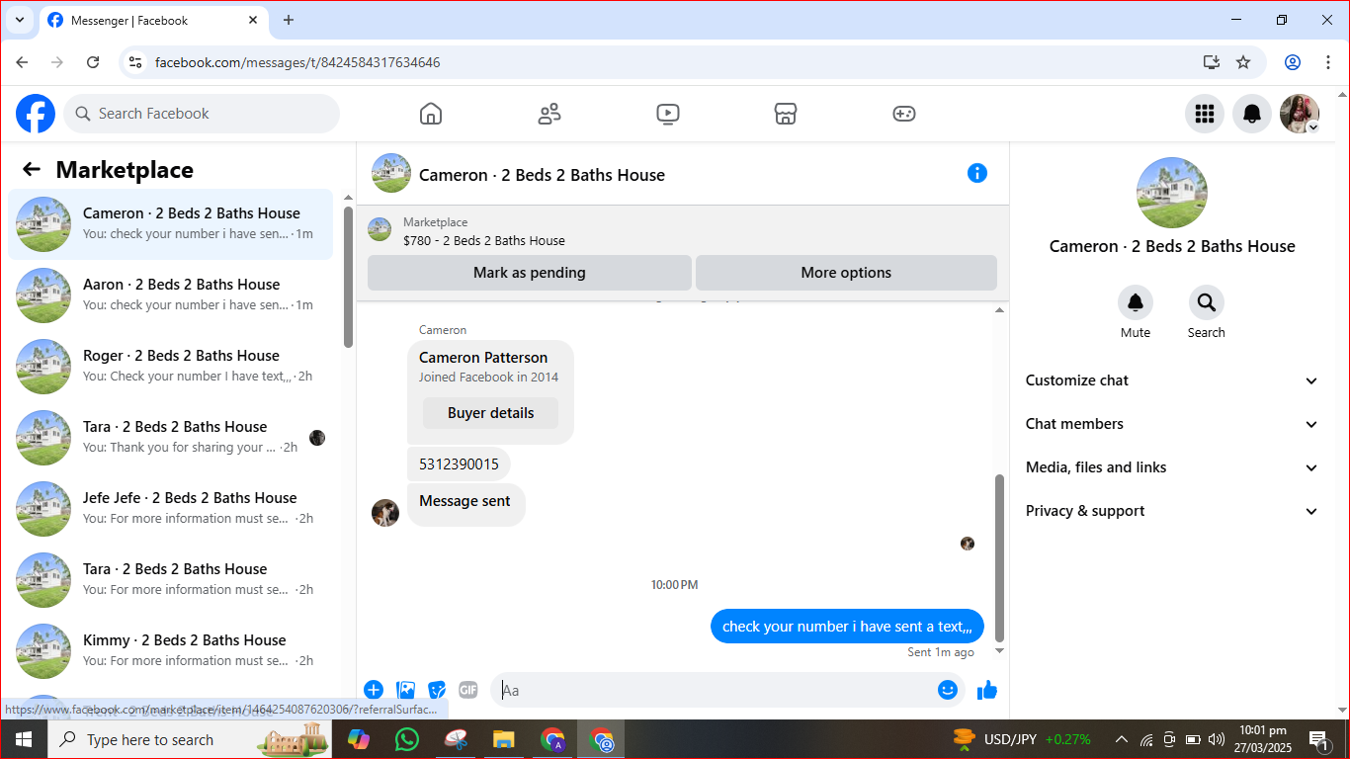Viewport: 1350px width, 759px height.
Task: Open Chrome profile icon
Action: (1293, 62)
